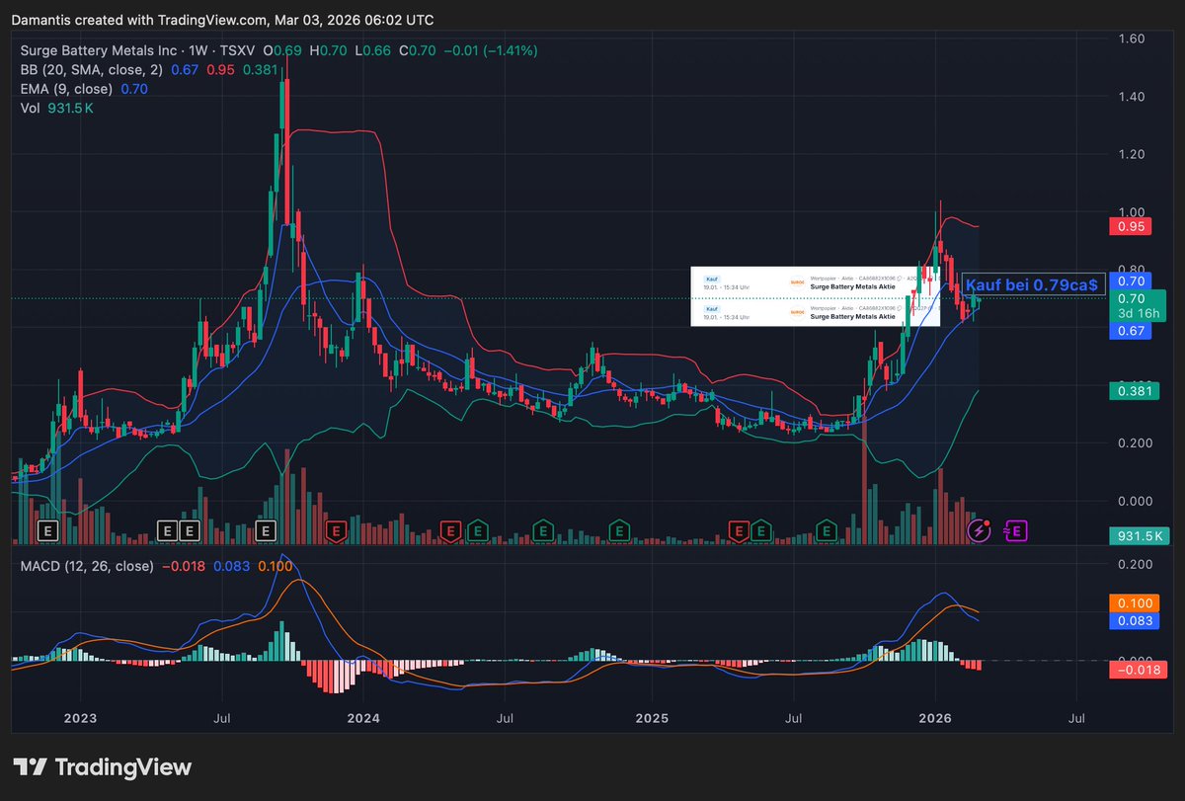
Task: Click the 2026 label on the time axis
Action: (x=934, y=718)
